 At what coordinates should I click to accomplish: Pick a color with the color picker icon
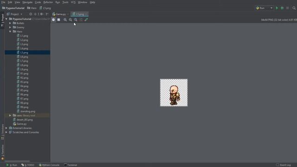86,19
